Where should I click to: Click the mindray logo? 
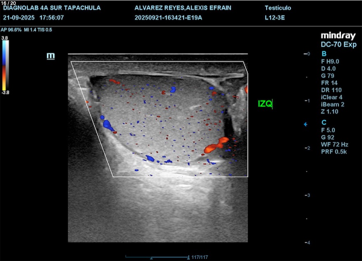click(x=338, y=36)
